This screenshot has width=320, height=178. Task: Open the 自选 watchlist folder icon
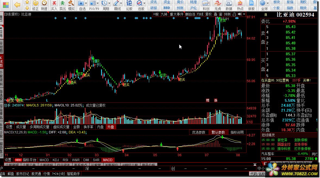point(81,3)
